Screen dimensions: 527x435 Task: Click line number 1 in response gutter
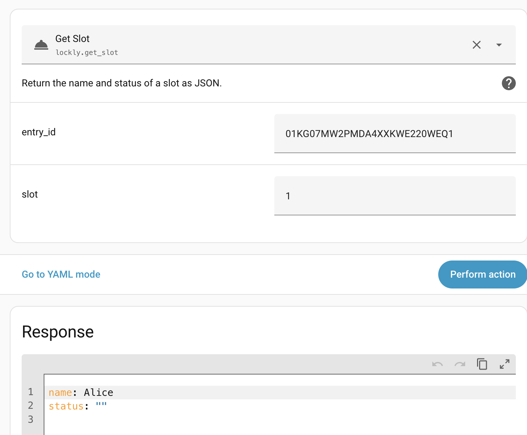31,392
